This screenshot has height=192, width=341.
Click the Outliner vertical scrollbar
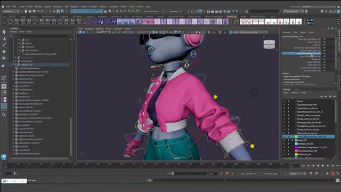coord(71,137)
